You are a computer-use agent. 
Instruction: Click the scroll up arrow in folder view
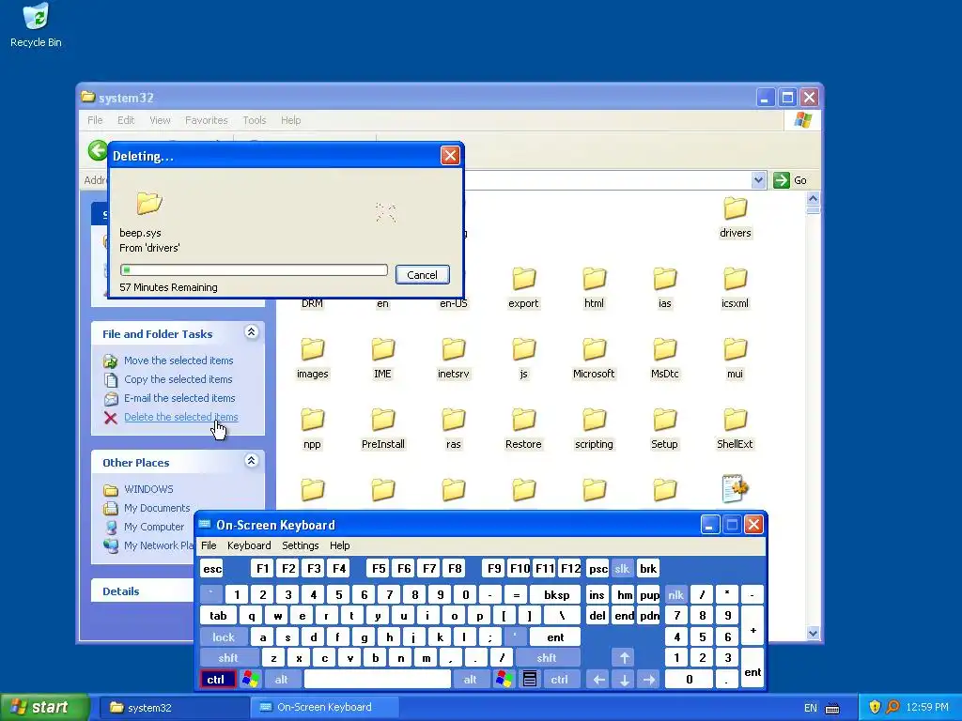click(x=813, y=198)
